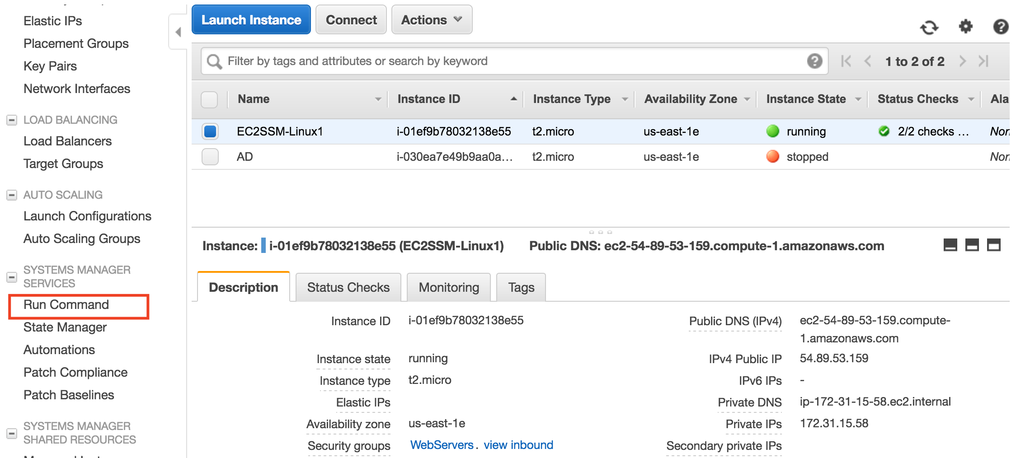Select the AD instance checkbox

pos(210,157)
